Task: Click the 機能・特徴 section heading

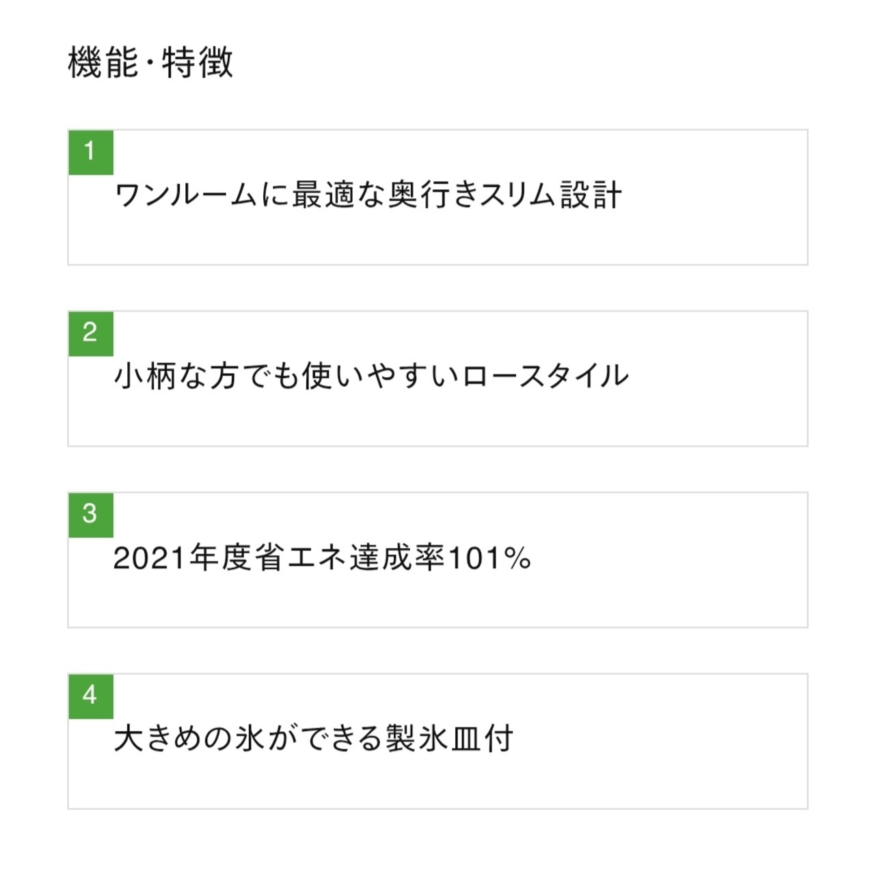Action: pos(150,63)
